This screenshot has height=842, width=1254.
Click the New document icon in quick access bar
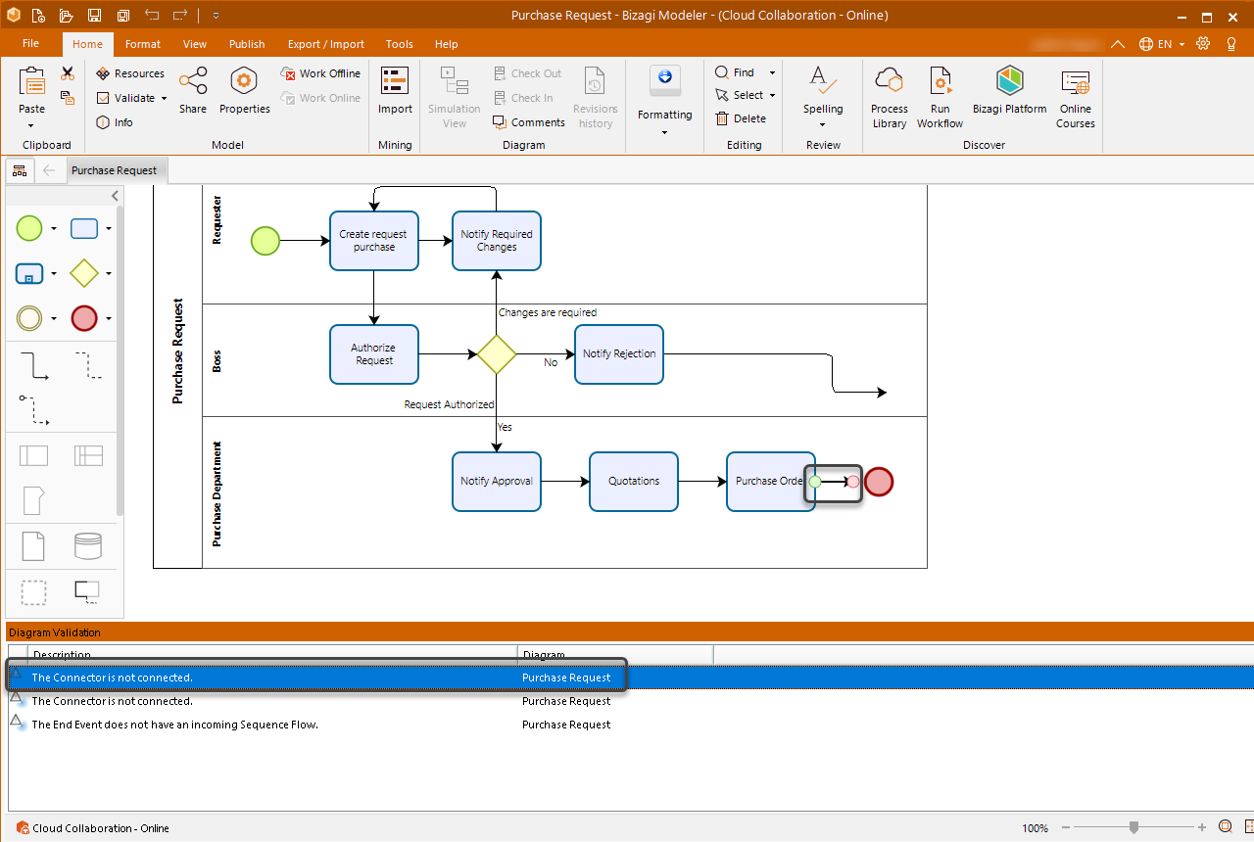click(37, 16)
